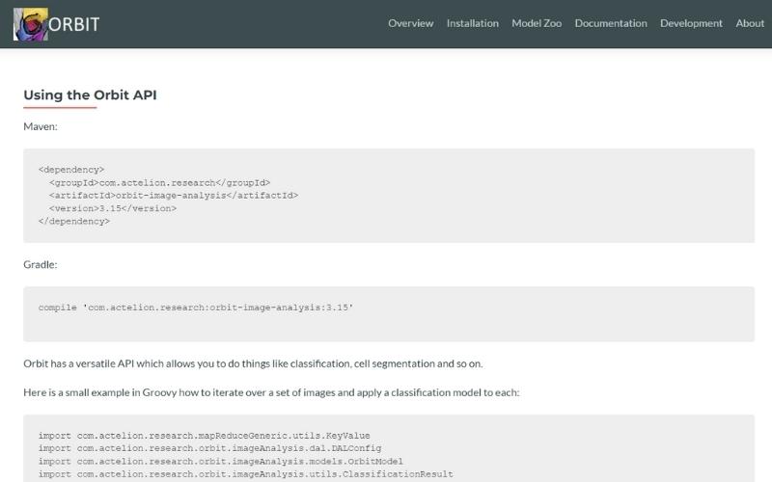
Task: Click the 'small example in Groovy' sentence
Action: tap(271, 392)
